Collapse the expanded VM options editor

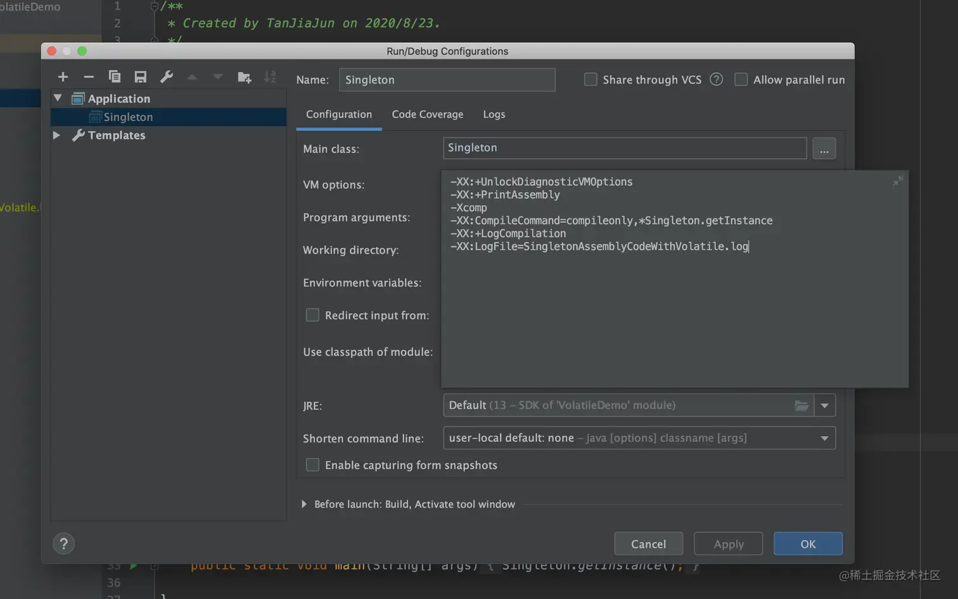(x=898, y=181)
